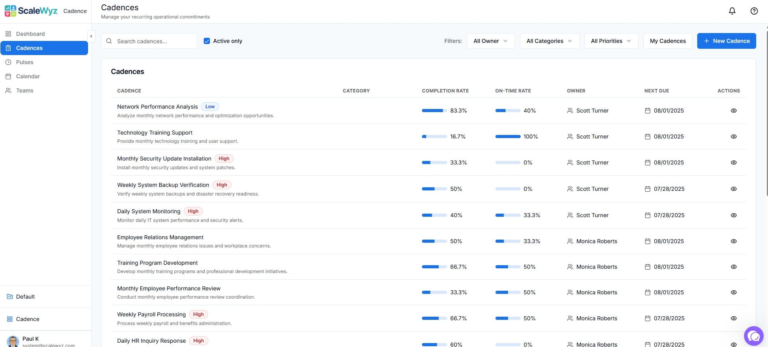The height and width of the screenshot is (347, 768).
Task: Open Monthly Security Update Installation cadence
Action: coord(164,159)
